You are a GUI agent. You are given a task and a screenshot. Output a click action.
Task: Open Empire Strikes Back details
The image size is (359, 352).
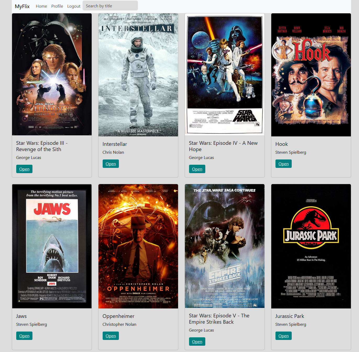click(x=197, y=342)
